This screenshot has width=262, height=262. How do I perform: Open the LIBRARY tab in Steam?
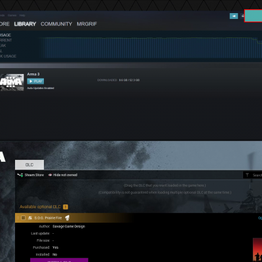pos(25,24)
